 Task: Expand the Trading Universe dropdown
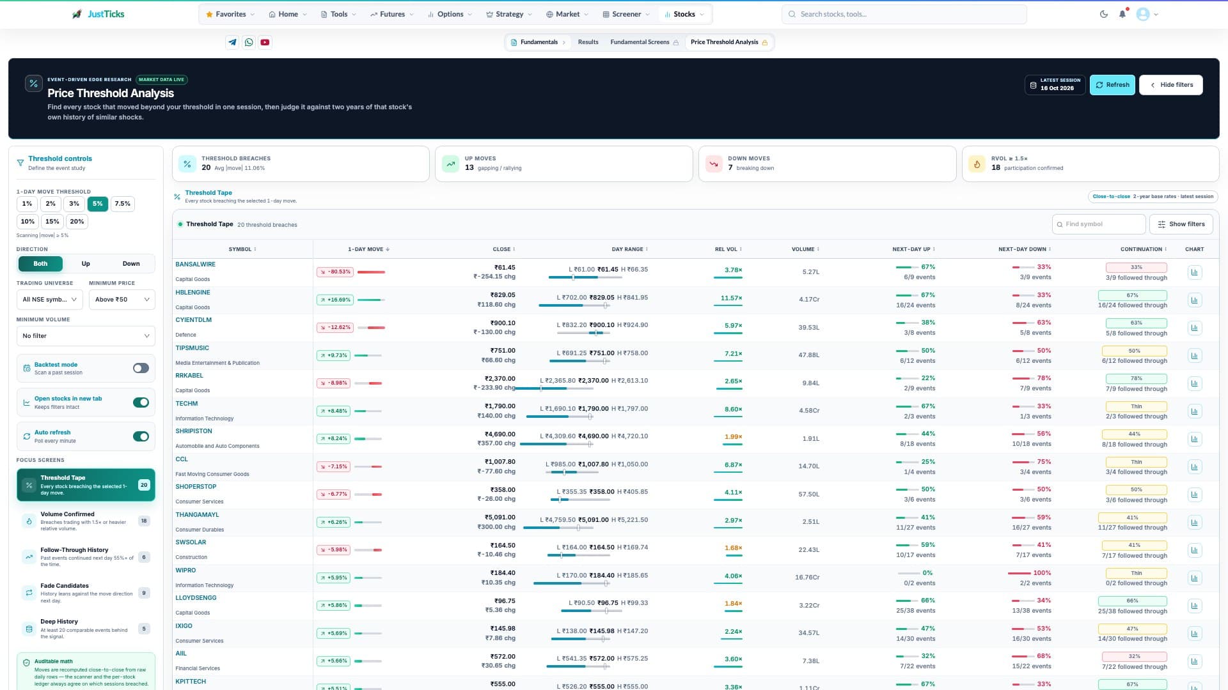(x=50, y=299)
